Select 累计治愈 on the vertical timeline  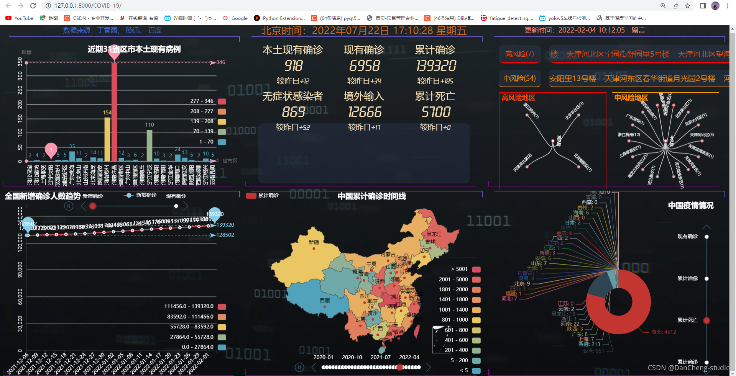(706, 279)
